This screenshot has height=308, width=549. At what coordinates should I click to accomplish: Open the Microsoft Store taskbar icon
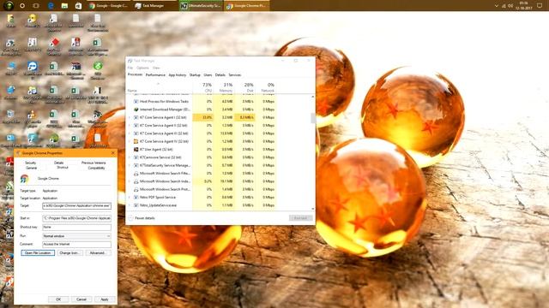pos(78,6)
